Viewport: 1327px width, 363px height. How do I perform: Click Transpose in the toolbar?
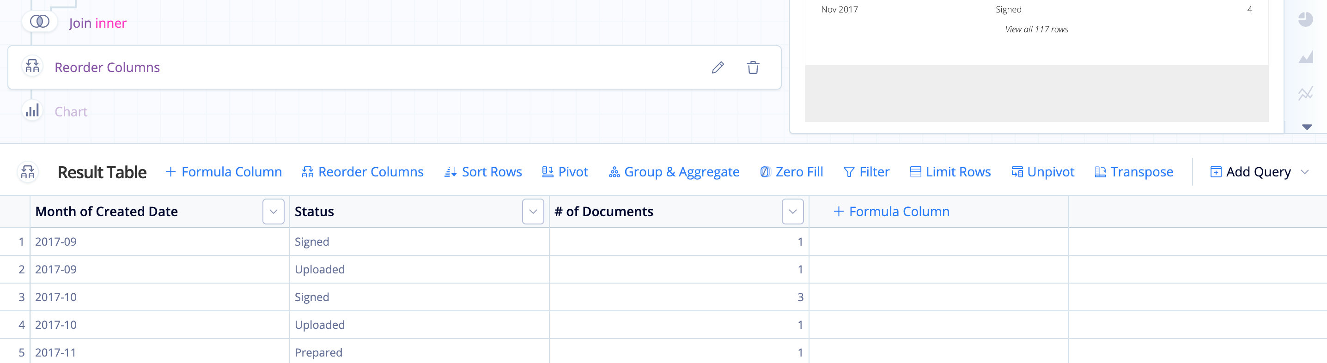(1134, 172)
